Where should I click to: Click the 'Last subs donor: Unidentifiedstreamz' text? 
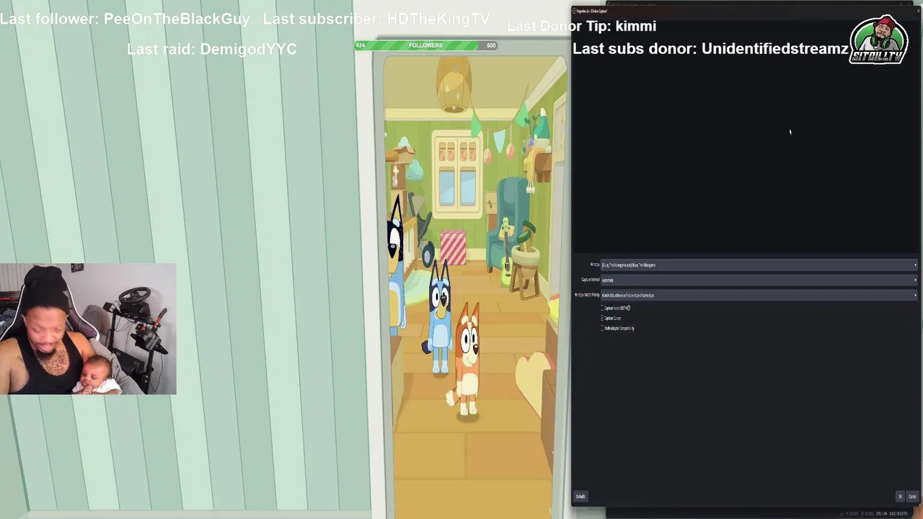point(710,48)
